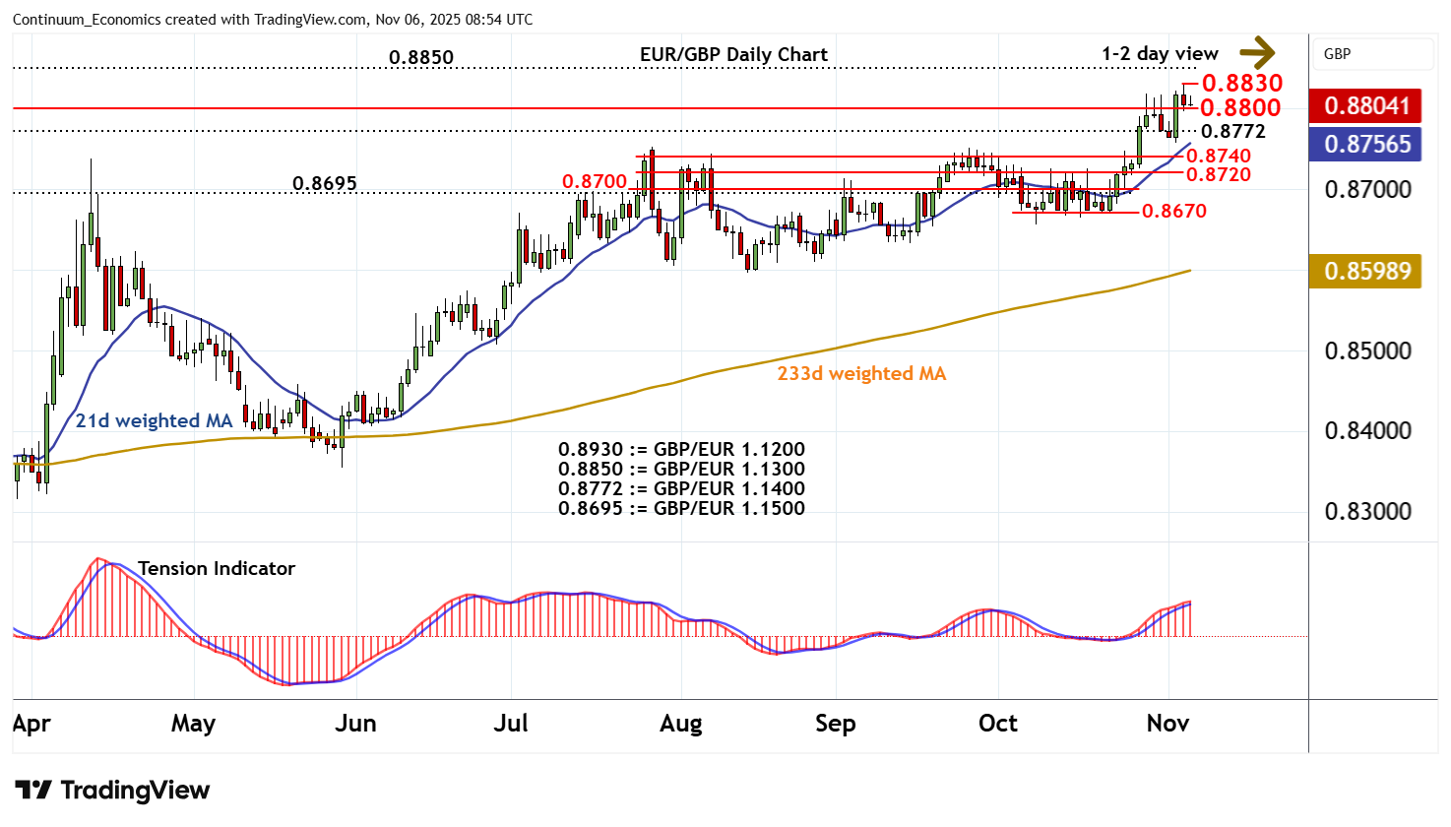1451x827 pixels.
Task: Click the brown right-pointing trend arrow
Action: click(x=1256, y=53)
